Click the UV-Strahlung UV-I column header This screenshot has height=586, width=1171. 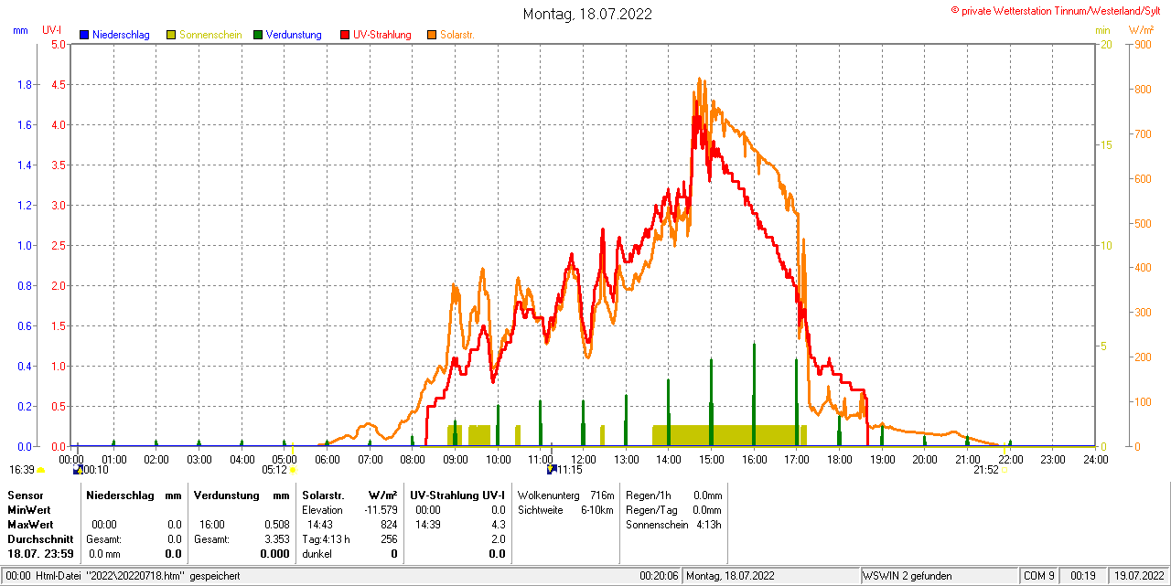click(x=457, y=495)
